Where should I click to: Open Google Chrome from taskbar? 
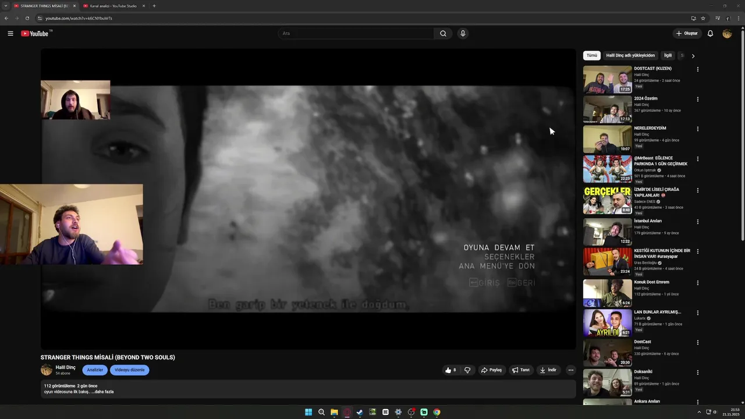coord(437,412)
